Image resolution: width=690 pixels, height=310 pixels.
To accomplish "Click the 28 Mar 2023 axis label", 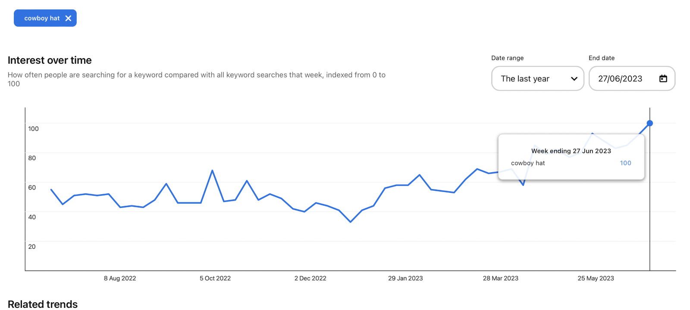I will point(500,278).
